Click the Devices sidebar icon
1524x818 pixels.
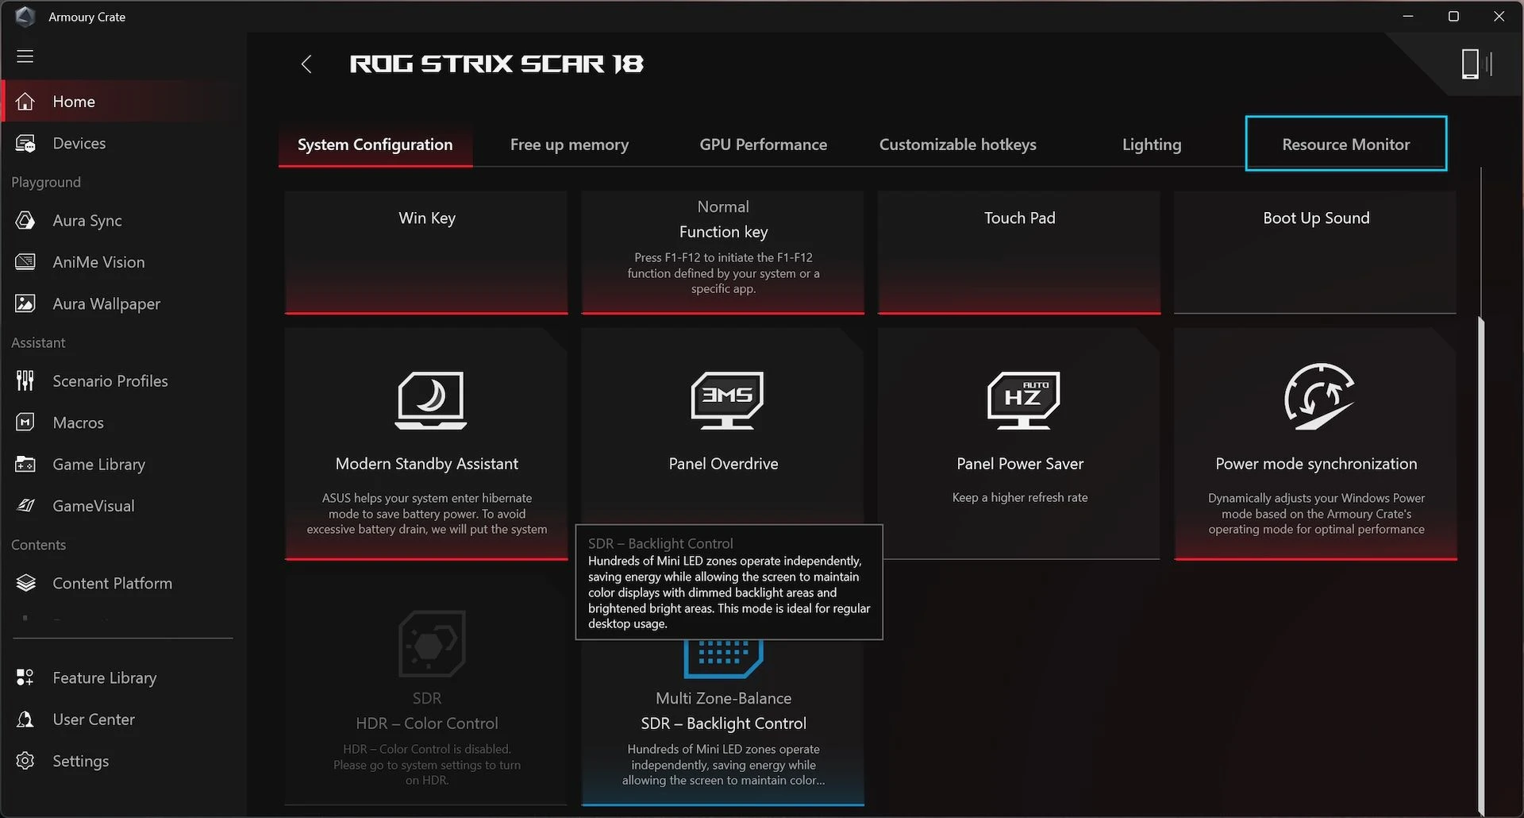pyautogui.click(x=25, y=144)
